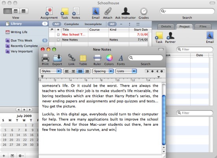Click the ruler left-indent marker
217x158 pixels.
tap(42, 76)
